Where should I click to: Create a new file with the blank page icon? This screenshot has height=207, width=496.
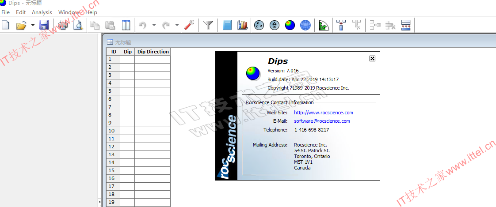[x=5, y=25]
